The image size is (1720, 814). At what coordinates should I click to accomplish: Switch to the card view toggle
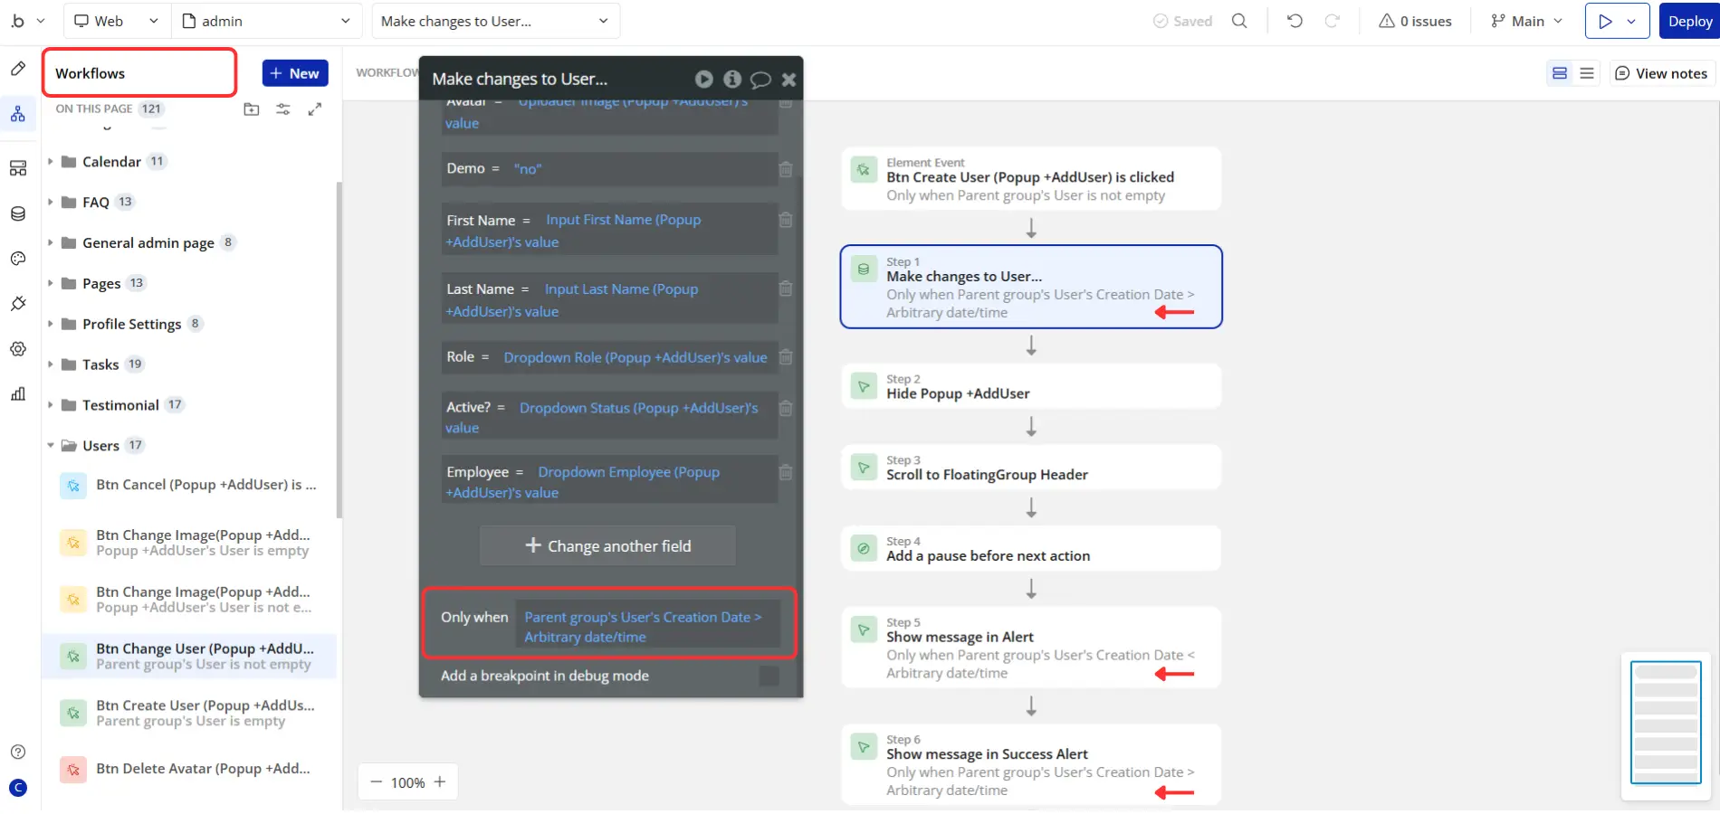1560,73
